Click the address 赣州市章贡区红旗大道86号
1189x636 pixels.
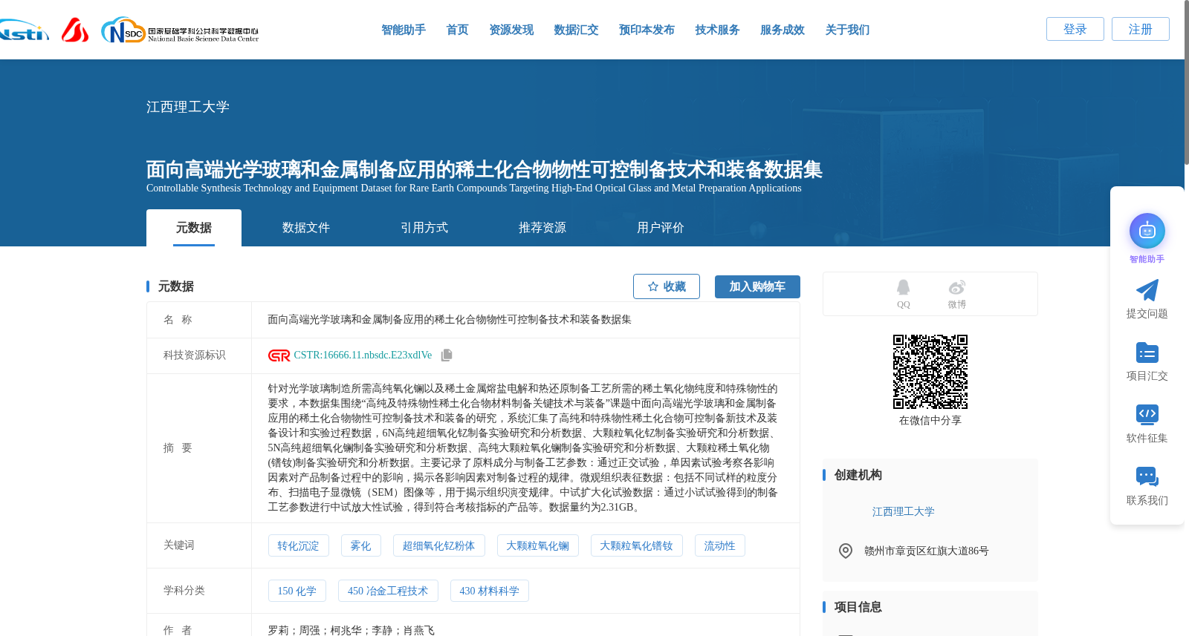click(927, 551)
